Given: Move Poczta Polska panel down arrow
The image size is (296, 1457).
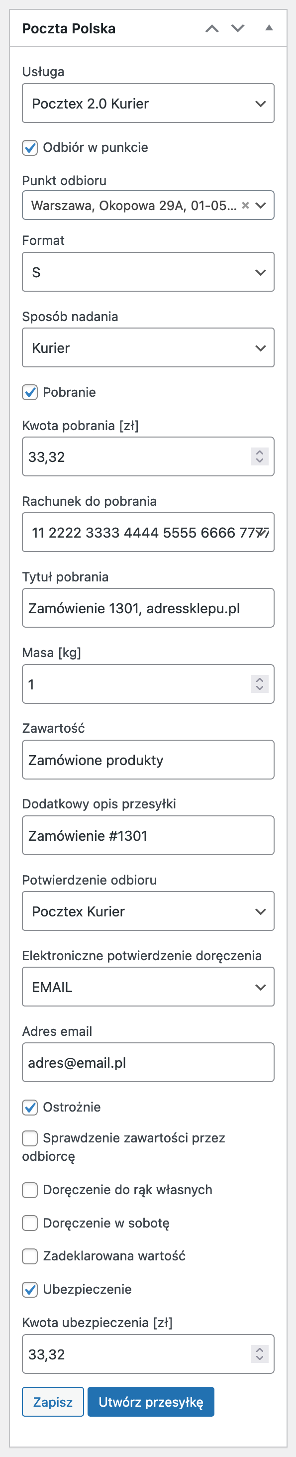Looking at the screenshot, I should coord(238,28).
